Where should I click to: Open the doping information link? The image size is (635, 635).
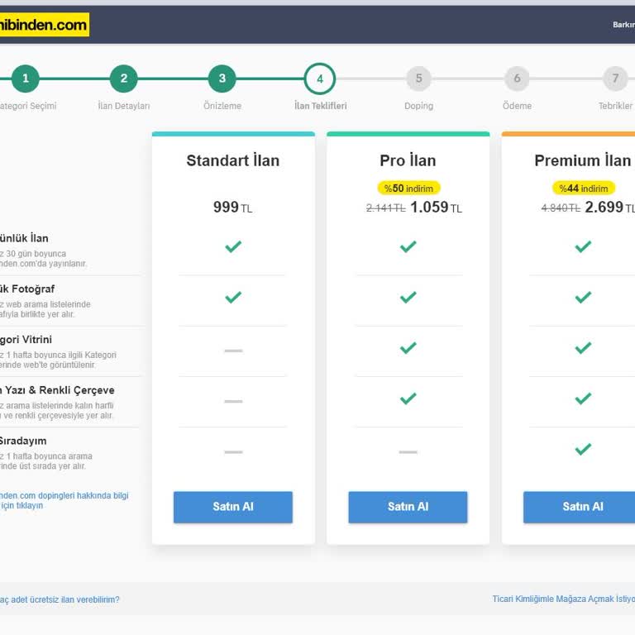(64, 500)
